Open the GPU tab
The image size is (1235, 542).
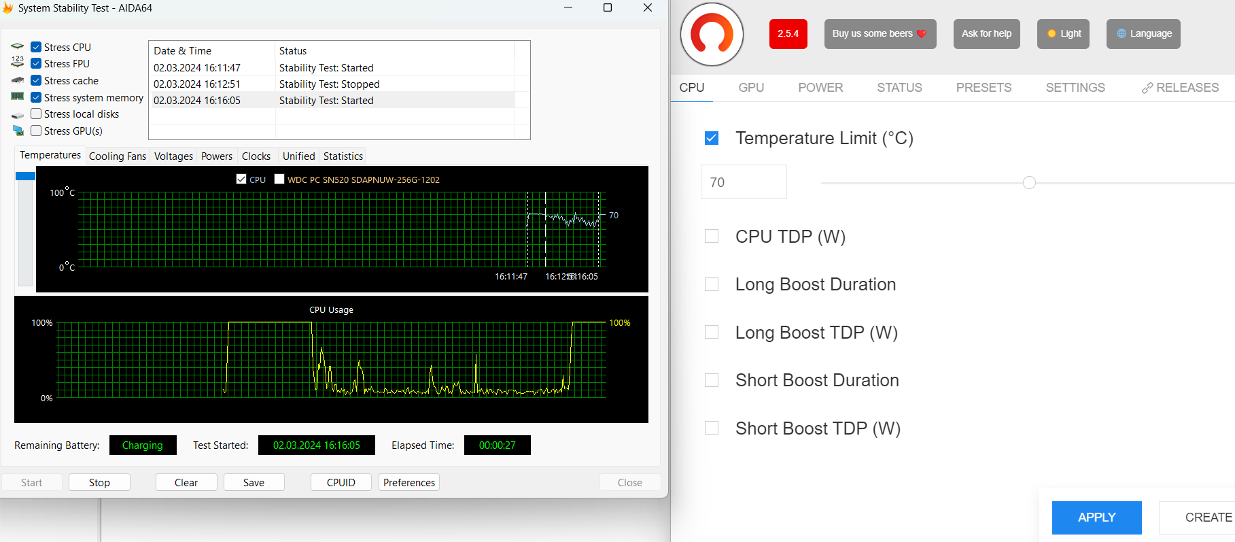click(x=751, y=88)
